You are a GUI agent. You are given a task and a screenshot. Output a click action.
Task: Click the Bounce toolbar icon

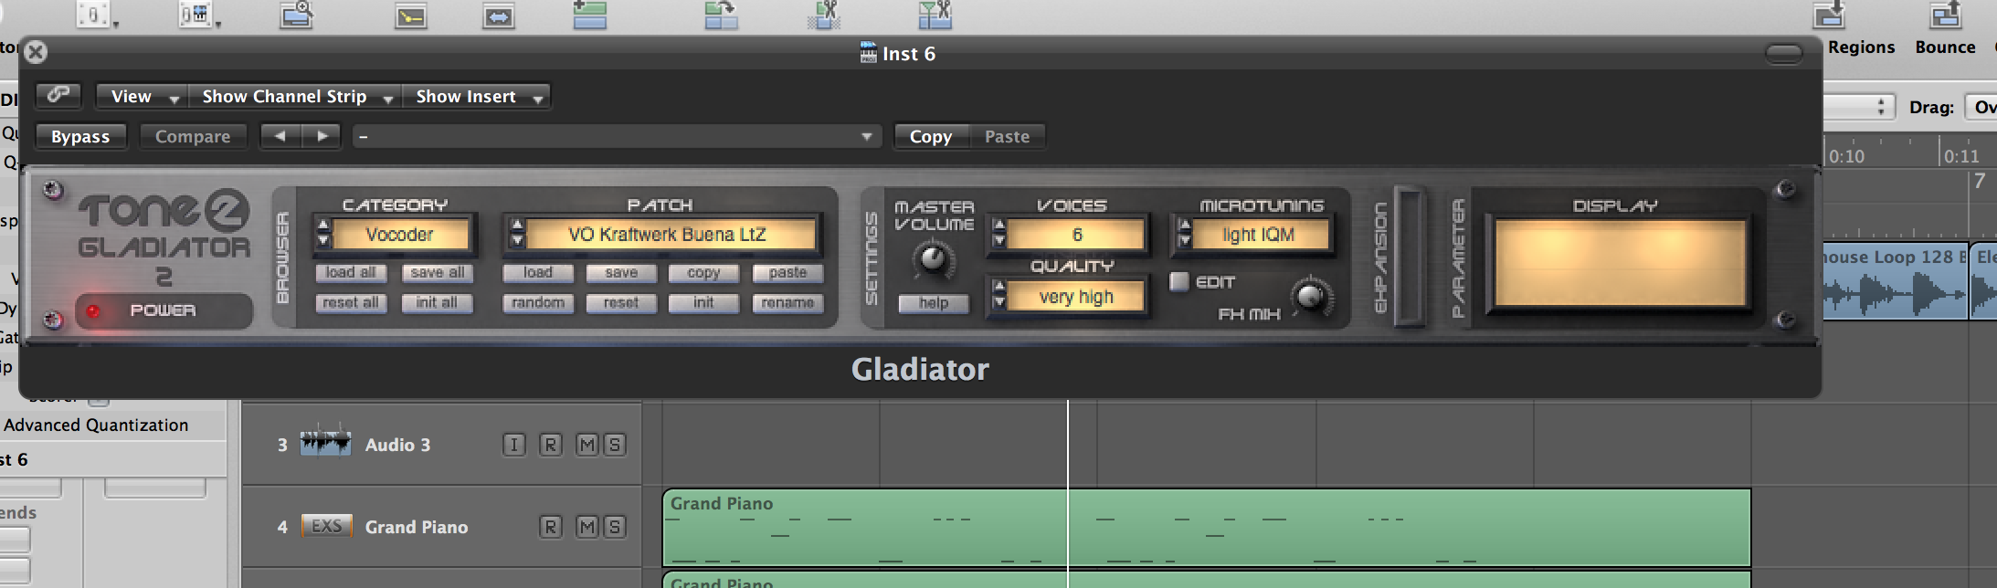click(1945, 14)
